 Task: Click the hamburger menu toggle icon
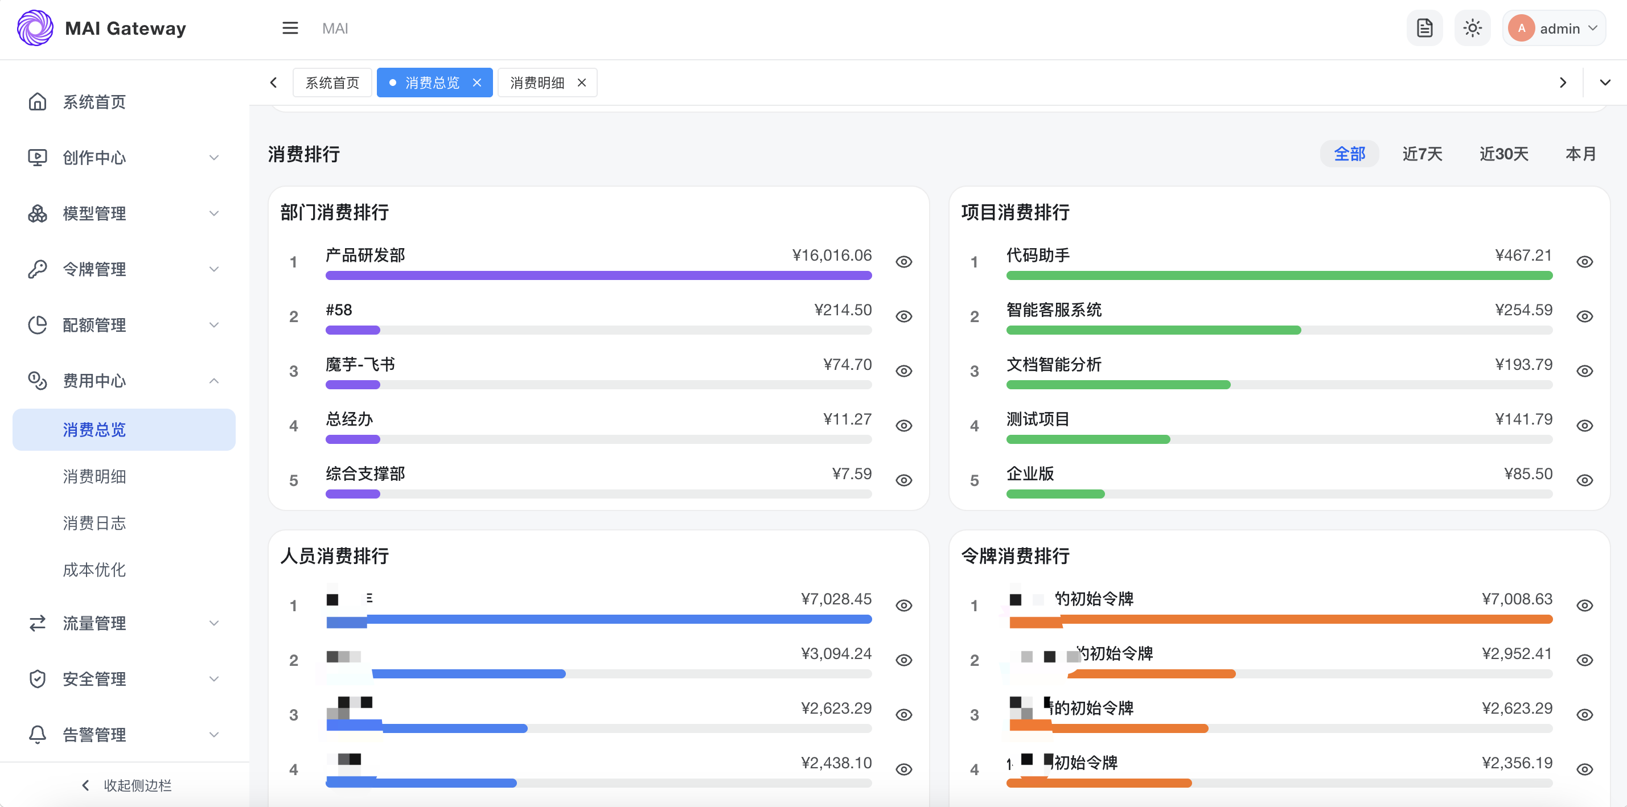click(x=290, y=28)
